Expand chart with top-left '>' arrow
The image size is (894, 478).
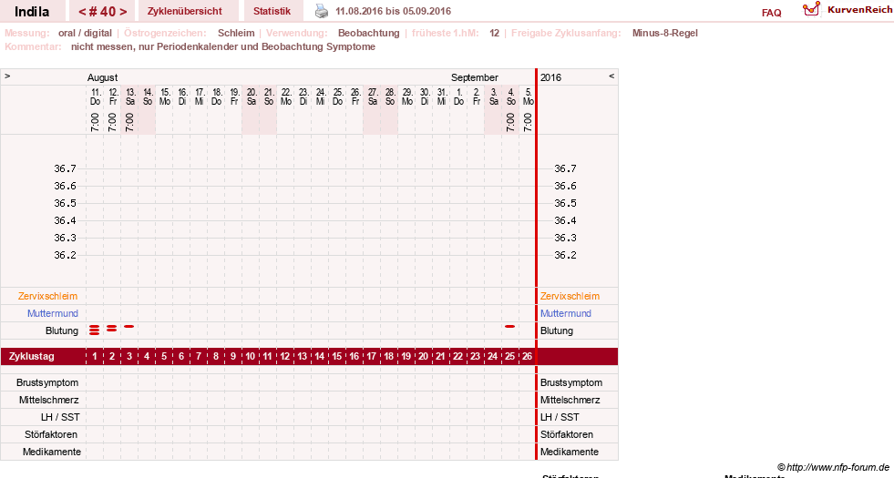(x=7, y=76)
